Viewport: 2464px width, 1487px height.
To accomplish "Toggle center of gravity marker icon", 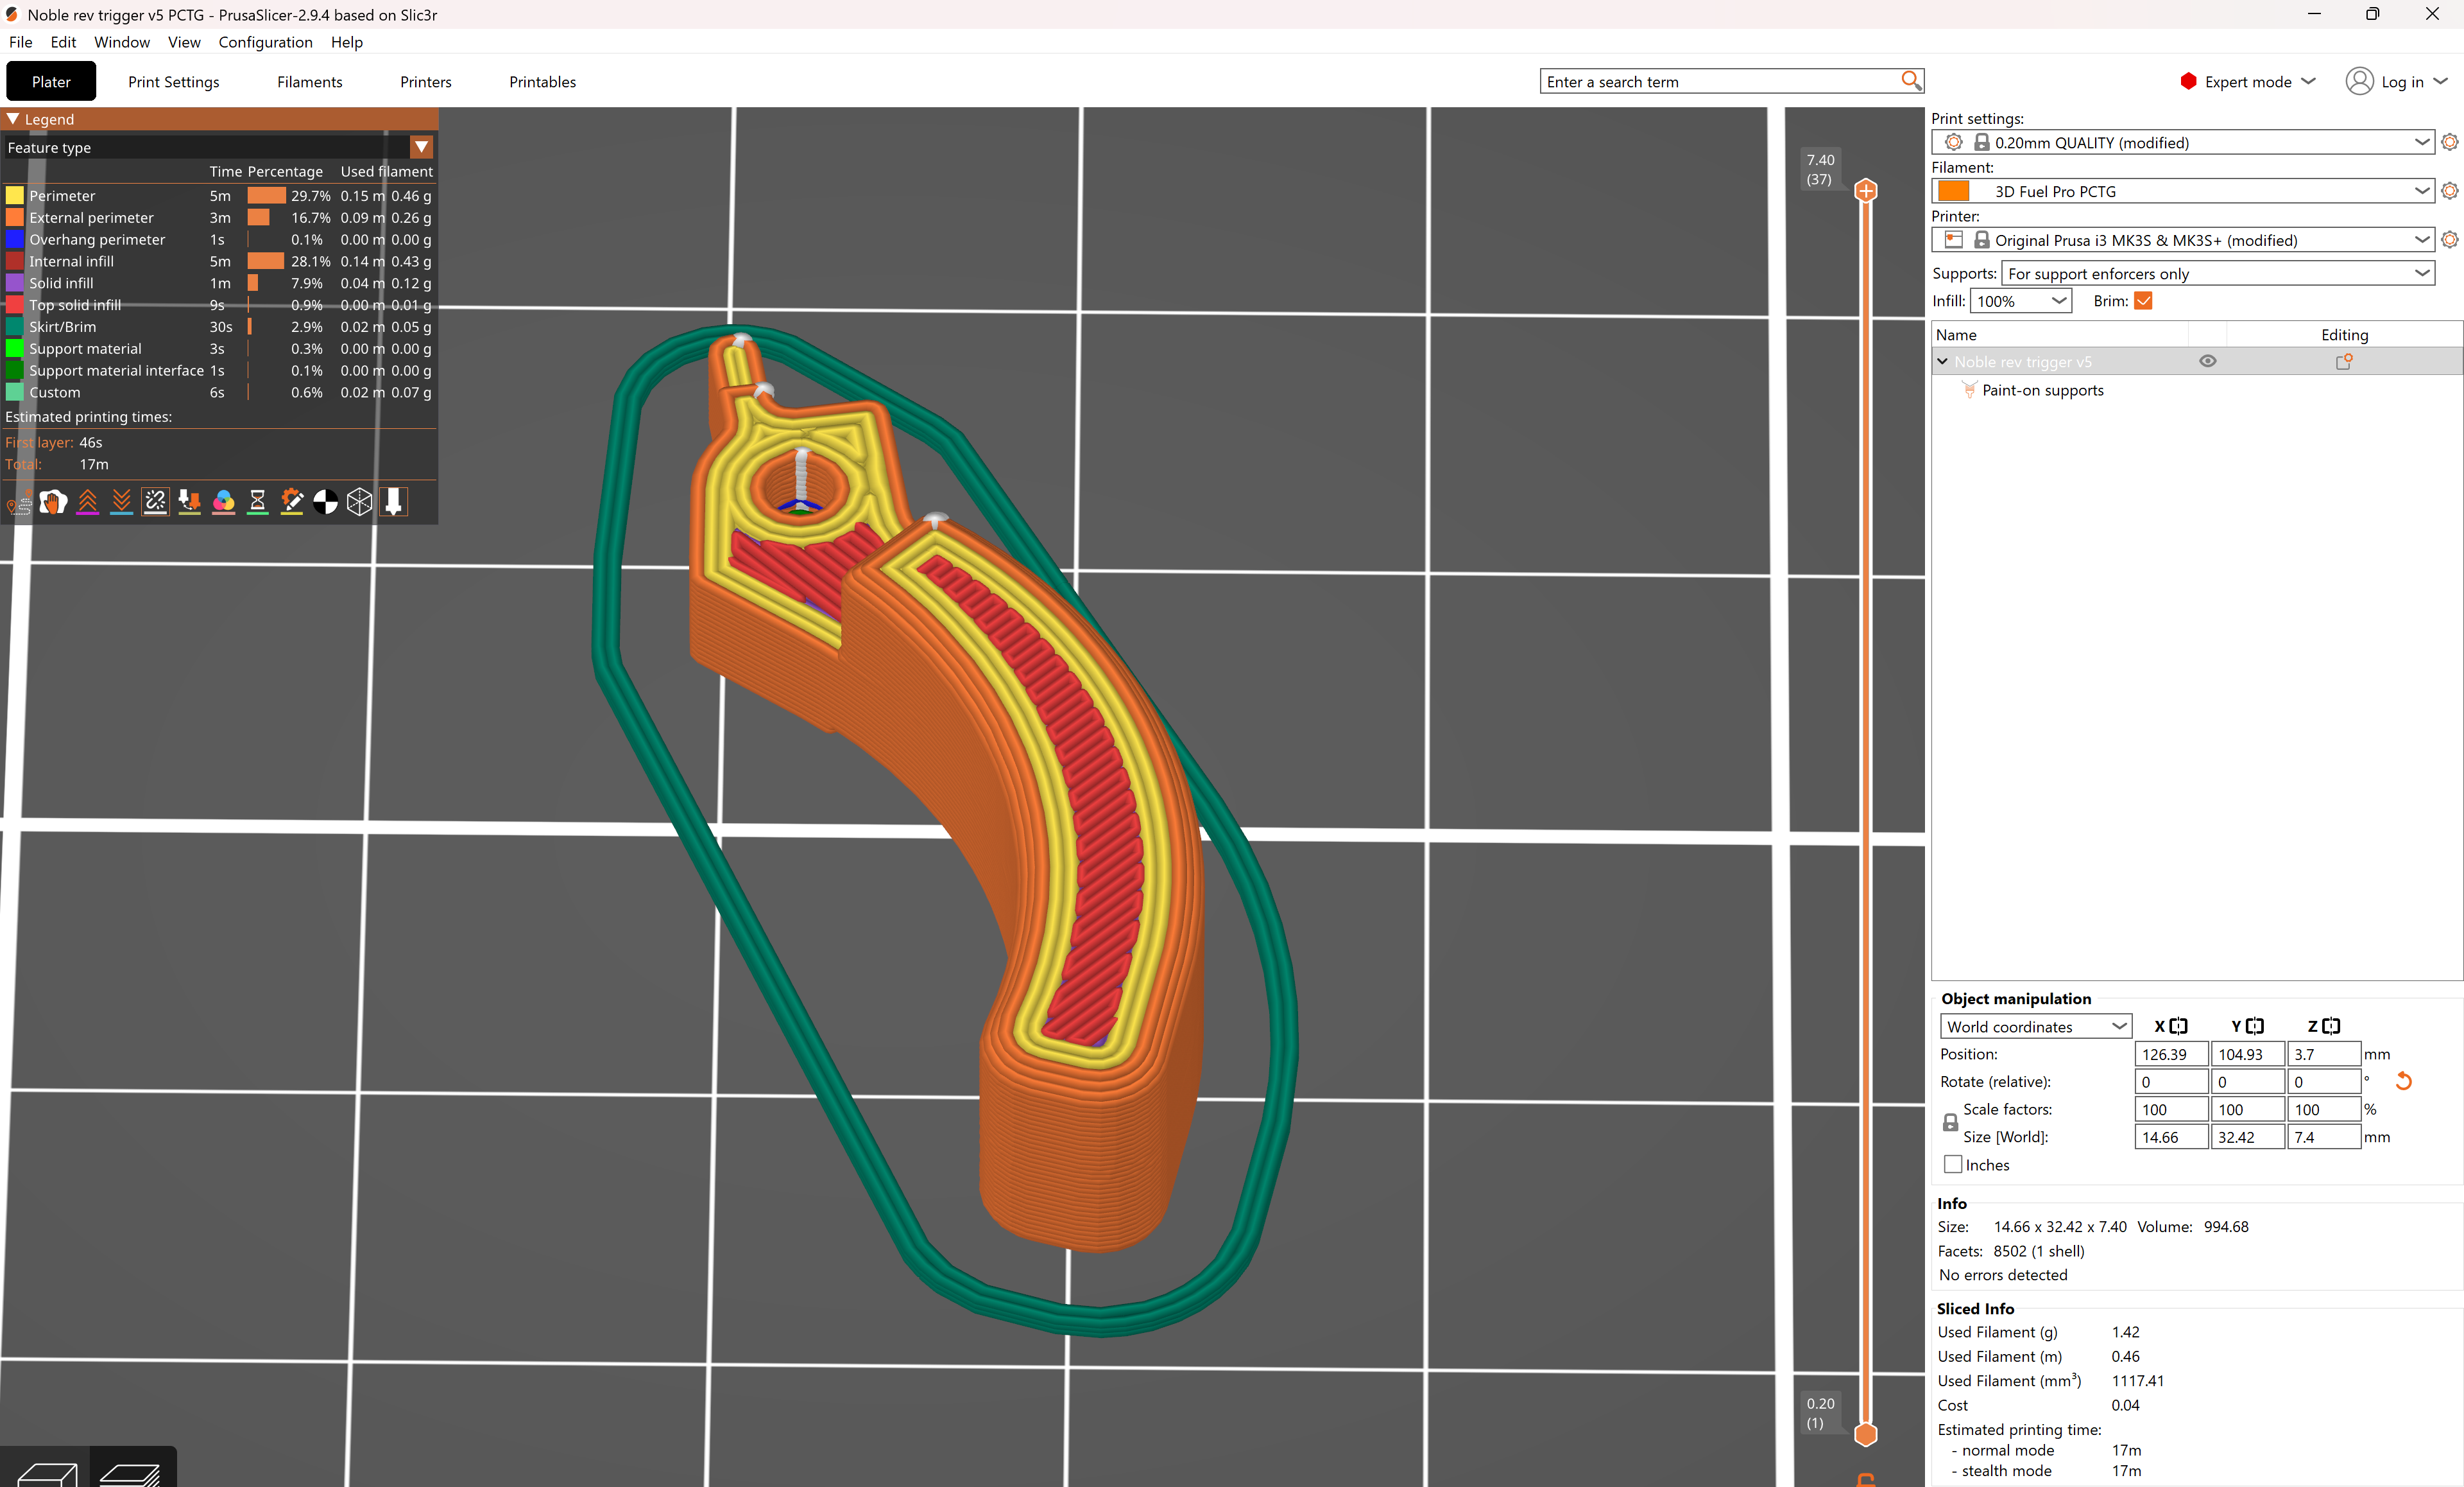I will (325, 502).
